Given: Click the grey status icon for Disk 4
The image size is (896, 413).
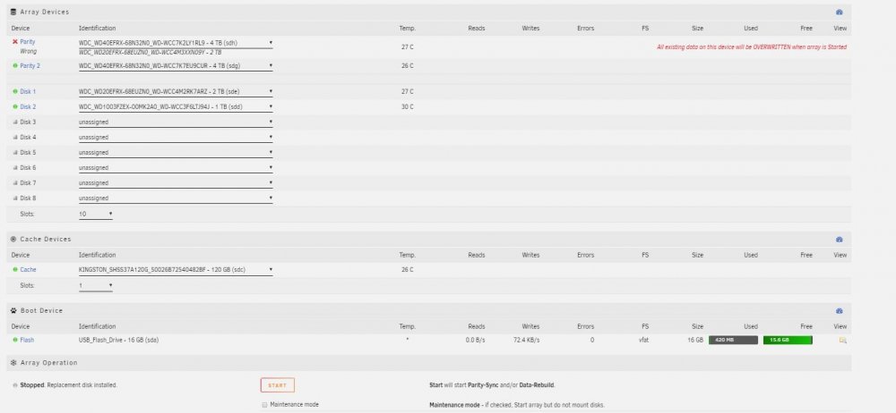Looking at the screenshot, I should tap(15, 138).
